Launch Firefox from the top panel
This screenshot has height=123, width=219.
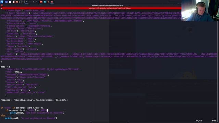pyautogui.click(x=17, y=2)
